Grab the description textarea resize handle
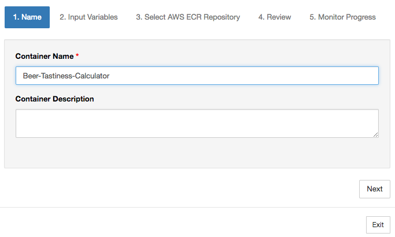The width and height of the screenshot is (395, 237). [x=376, y=135]
